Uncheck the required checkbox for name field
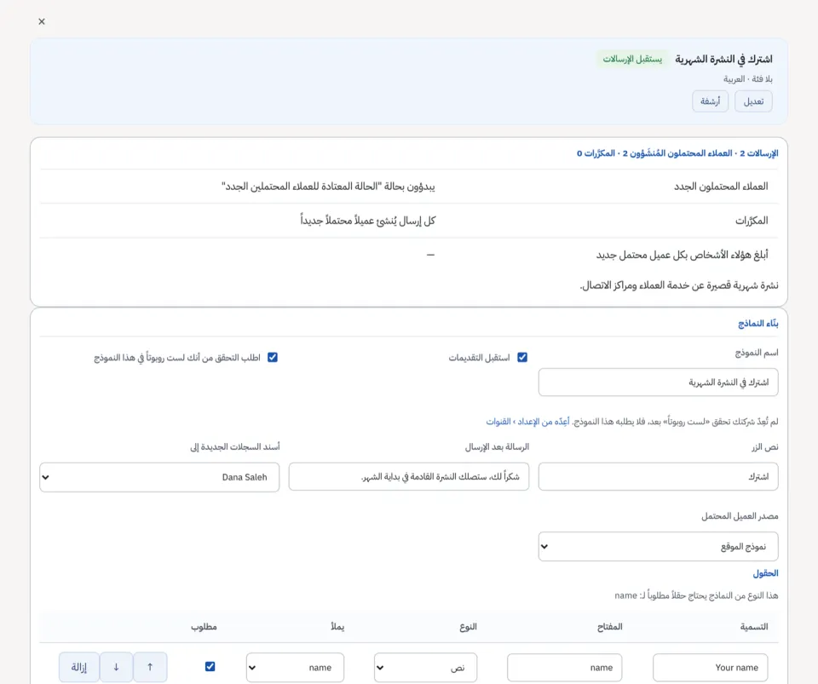This screenshot has width=818, height=684. pos(210,666)
